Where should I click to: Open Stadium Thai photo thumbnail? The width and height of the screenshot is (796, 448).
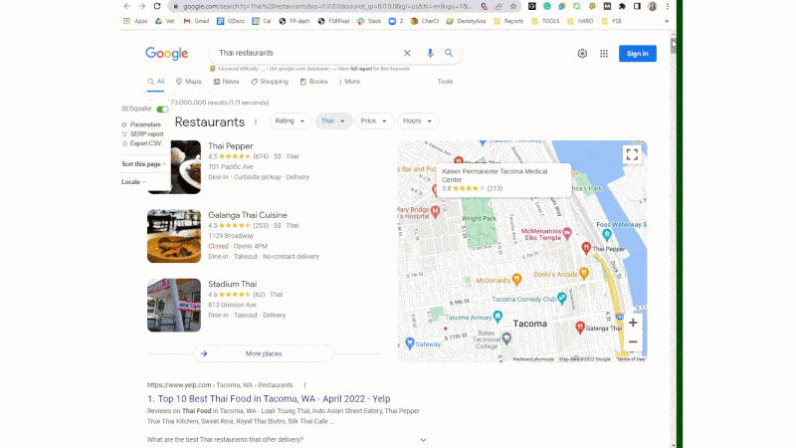click(174, 305)
